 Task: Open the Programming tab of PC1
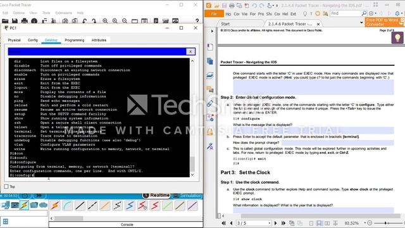75,40
